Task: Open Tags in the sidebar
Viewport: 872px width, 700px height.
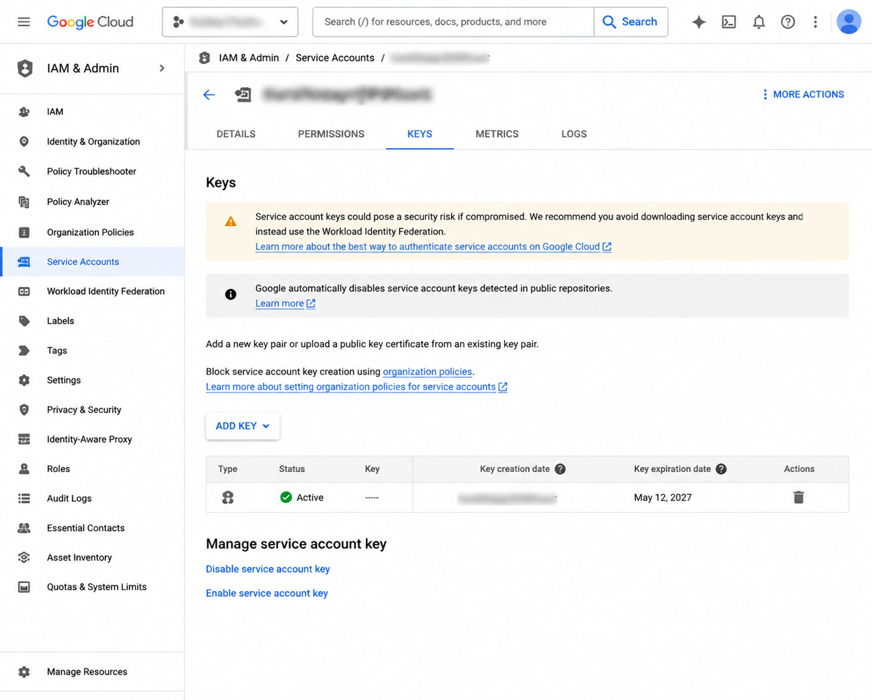Action: tap(92, 351)
